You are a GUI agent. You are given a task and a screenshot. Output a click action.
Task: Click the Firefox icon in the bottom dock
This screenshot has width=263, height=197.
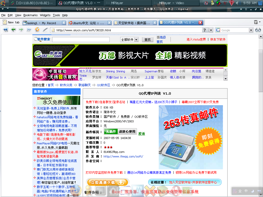pos(76,191)
